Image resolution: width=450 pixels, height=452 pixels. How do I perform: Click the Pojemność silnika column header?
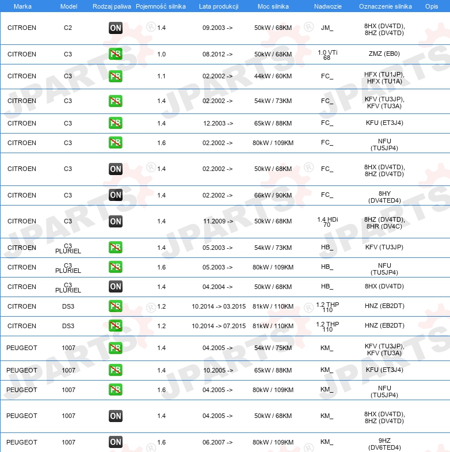tap(161, 6)
